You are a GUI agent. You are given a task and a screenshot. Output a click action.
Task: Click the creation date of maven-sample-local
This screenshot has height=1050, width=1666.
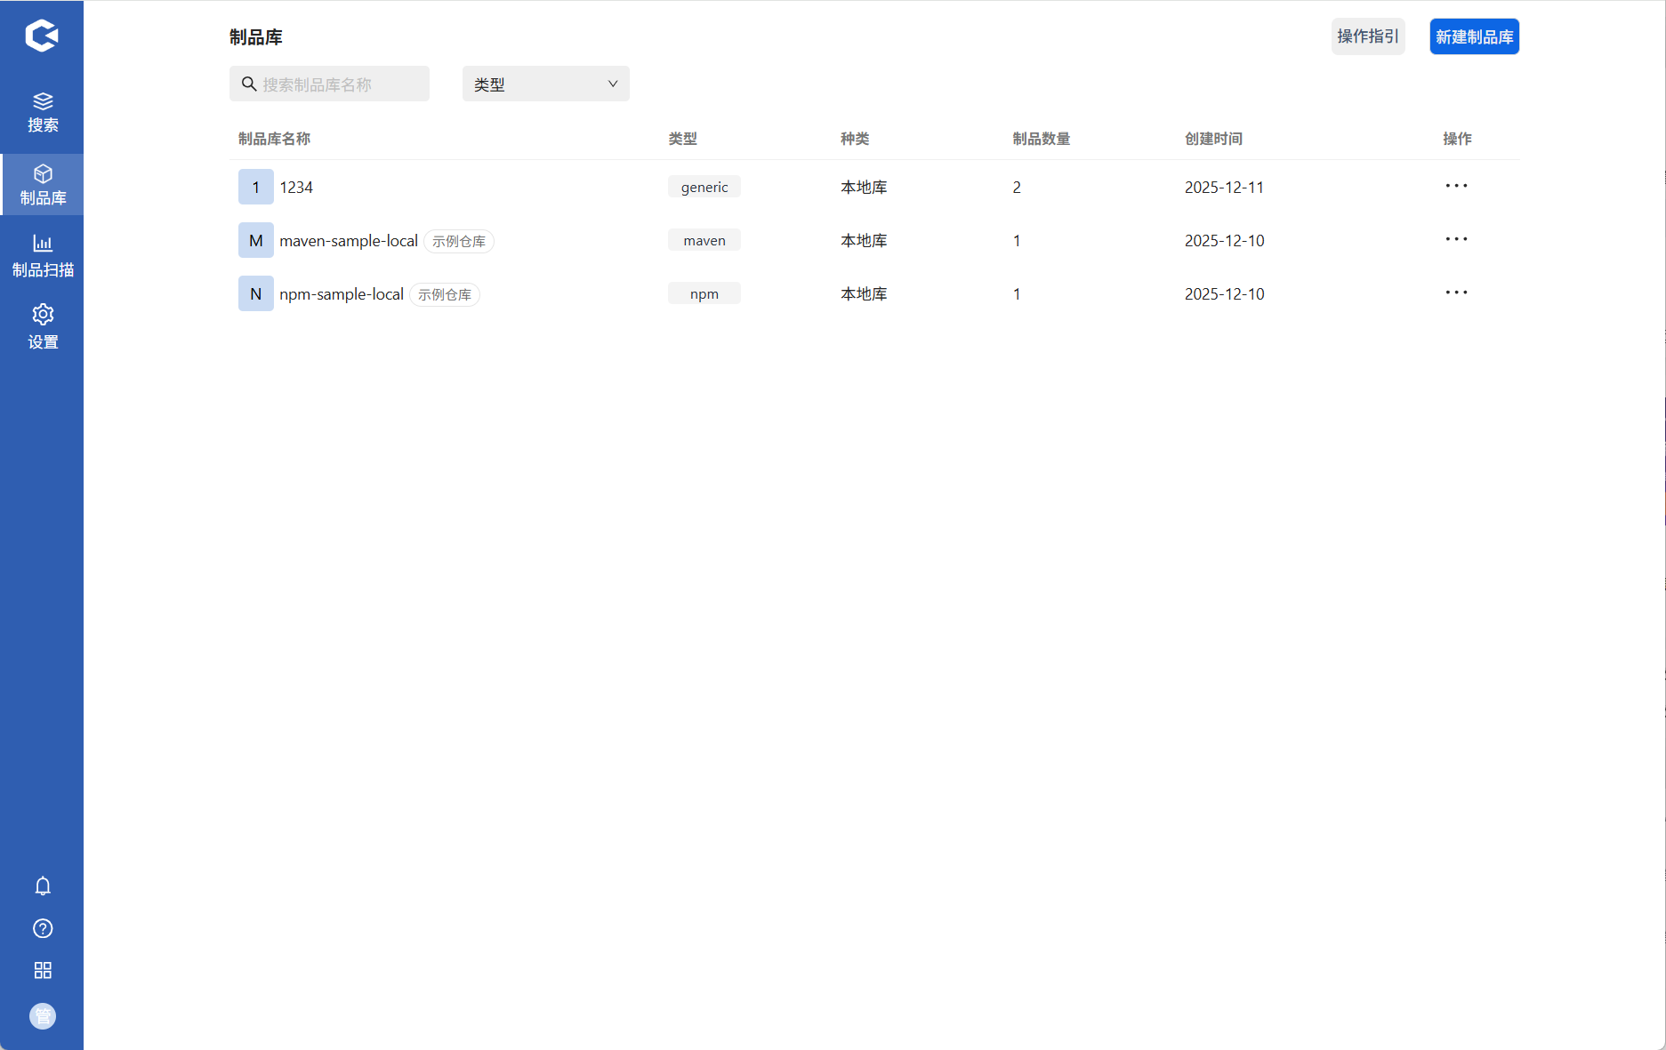pyautogui.click(x=1224, y=241)
